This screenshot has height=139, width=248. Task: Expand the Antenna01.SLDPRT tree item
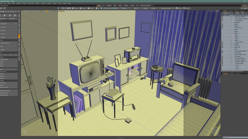pyautogui.click(x=232, y=17)
